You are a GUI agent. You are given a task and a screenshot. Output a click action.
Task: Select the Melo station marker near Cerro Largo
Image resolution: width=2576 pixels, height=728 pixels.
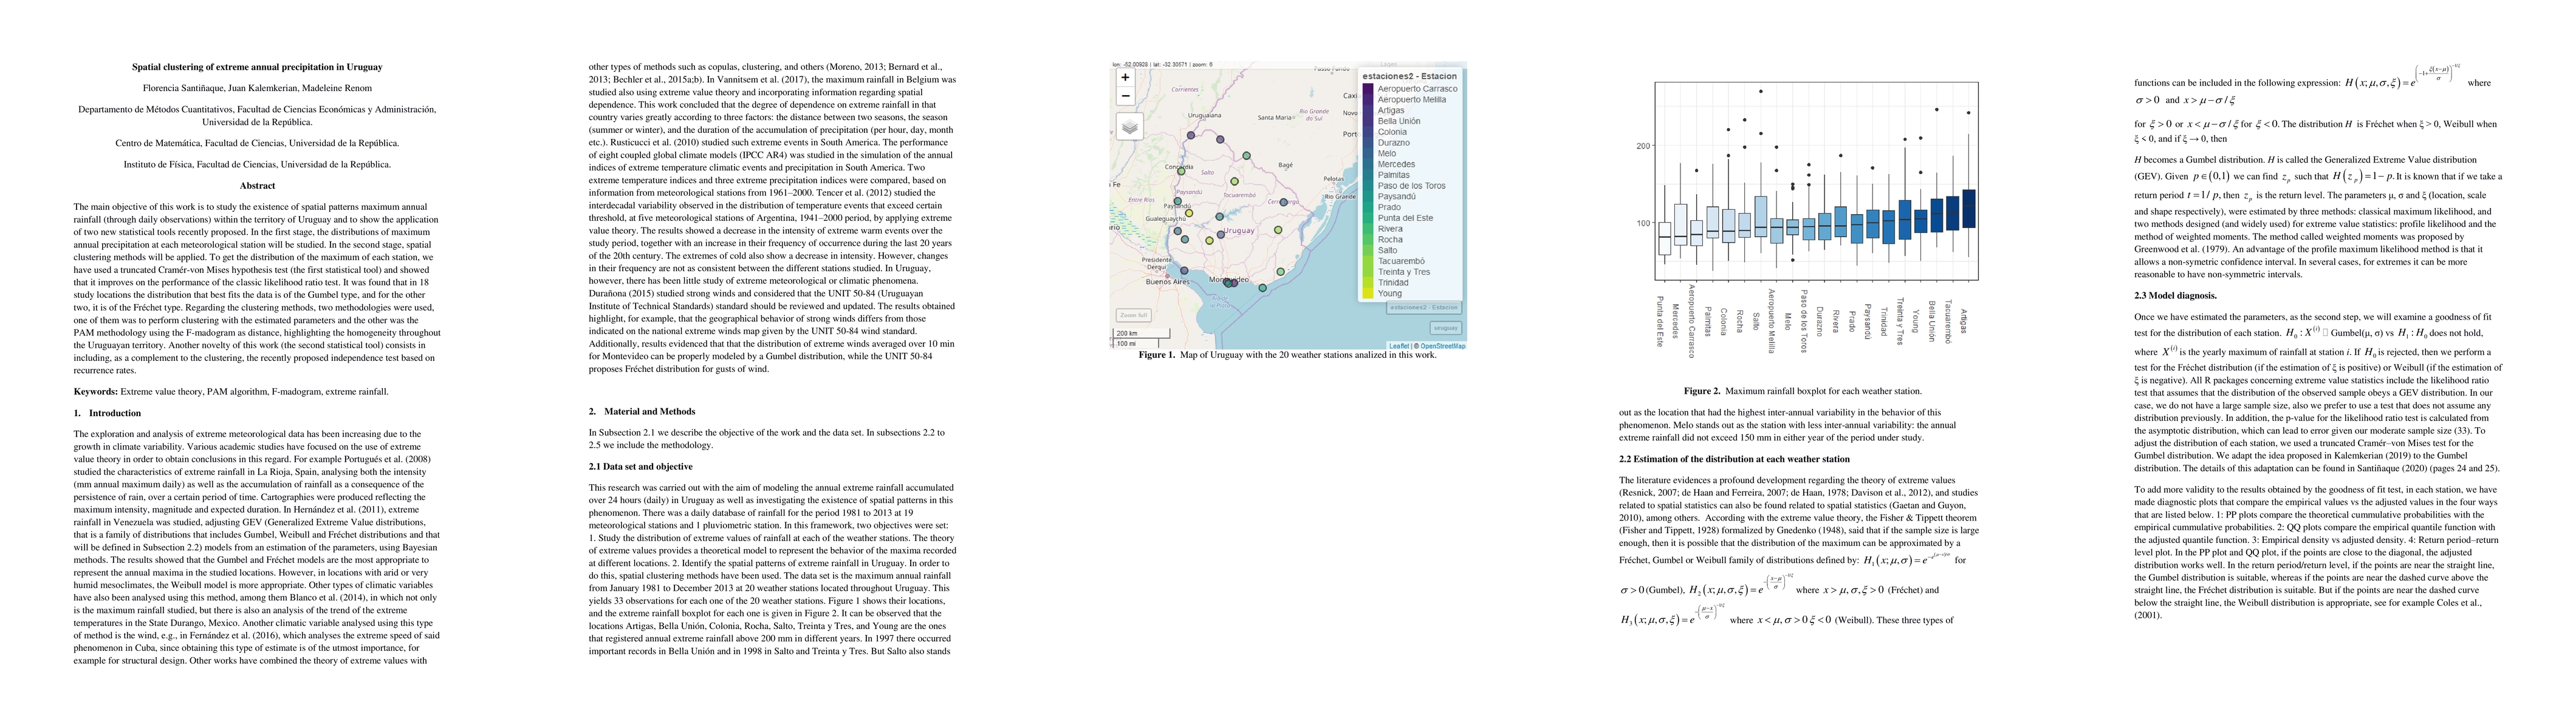(1283, 203)
